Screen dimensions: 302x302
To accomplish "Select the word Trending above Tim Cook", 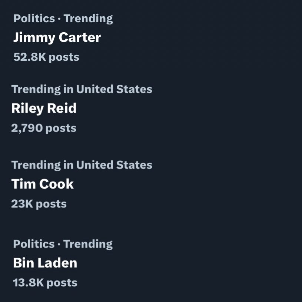I will (x=36, y=165).
